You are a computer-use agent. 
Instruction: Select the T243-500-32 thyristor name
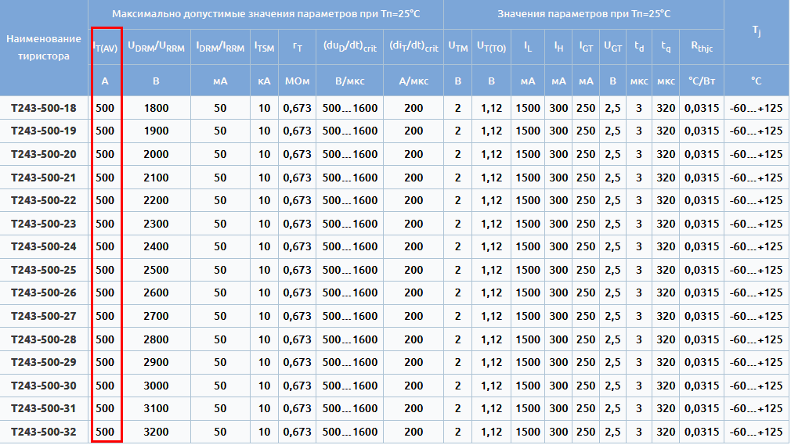click(x=44, y=432)
